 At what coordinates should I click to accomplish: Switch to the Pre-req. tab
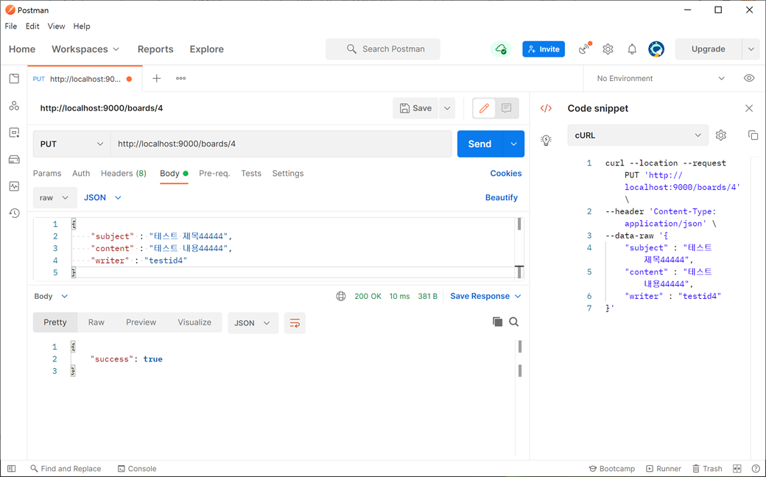click(x=214, y=173)
